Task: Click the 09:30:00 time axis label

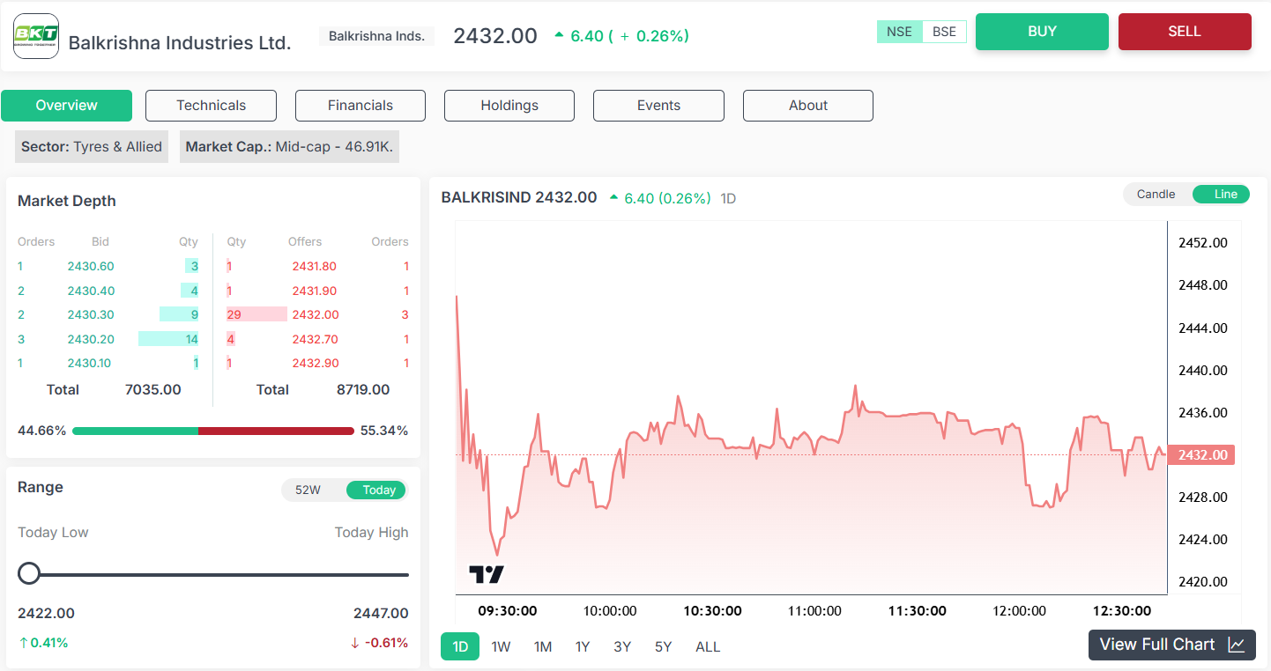Action: [x=508, y=610]
